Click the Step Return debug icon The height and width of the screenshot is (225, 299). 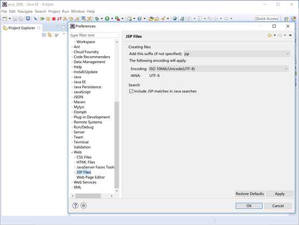77,19
